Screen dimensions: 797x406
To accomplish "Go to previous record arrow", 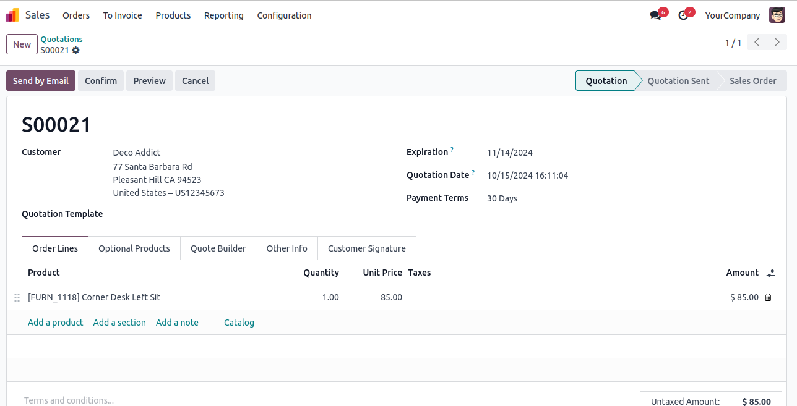I will (x=757, y=43).
